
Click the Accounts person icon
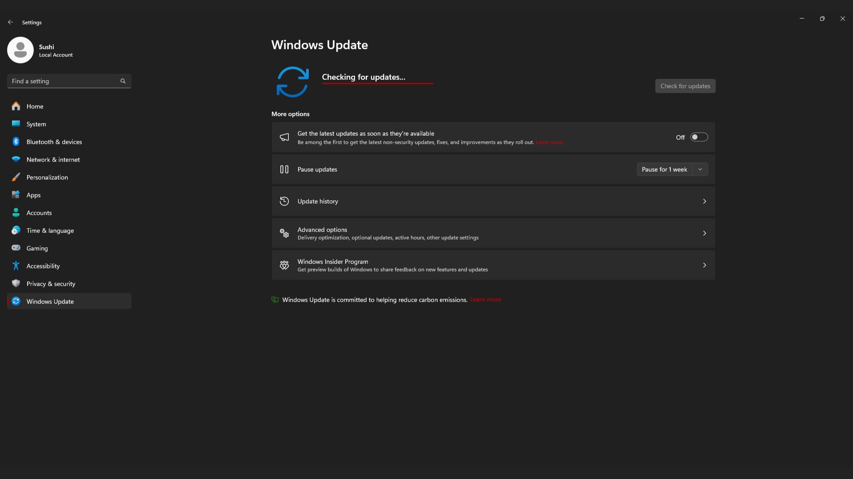16,212
